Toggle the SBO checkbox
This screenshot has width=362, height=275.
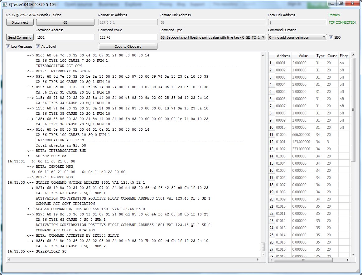tap(331, 37)
